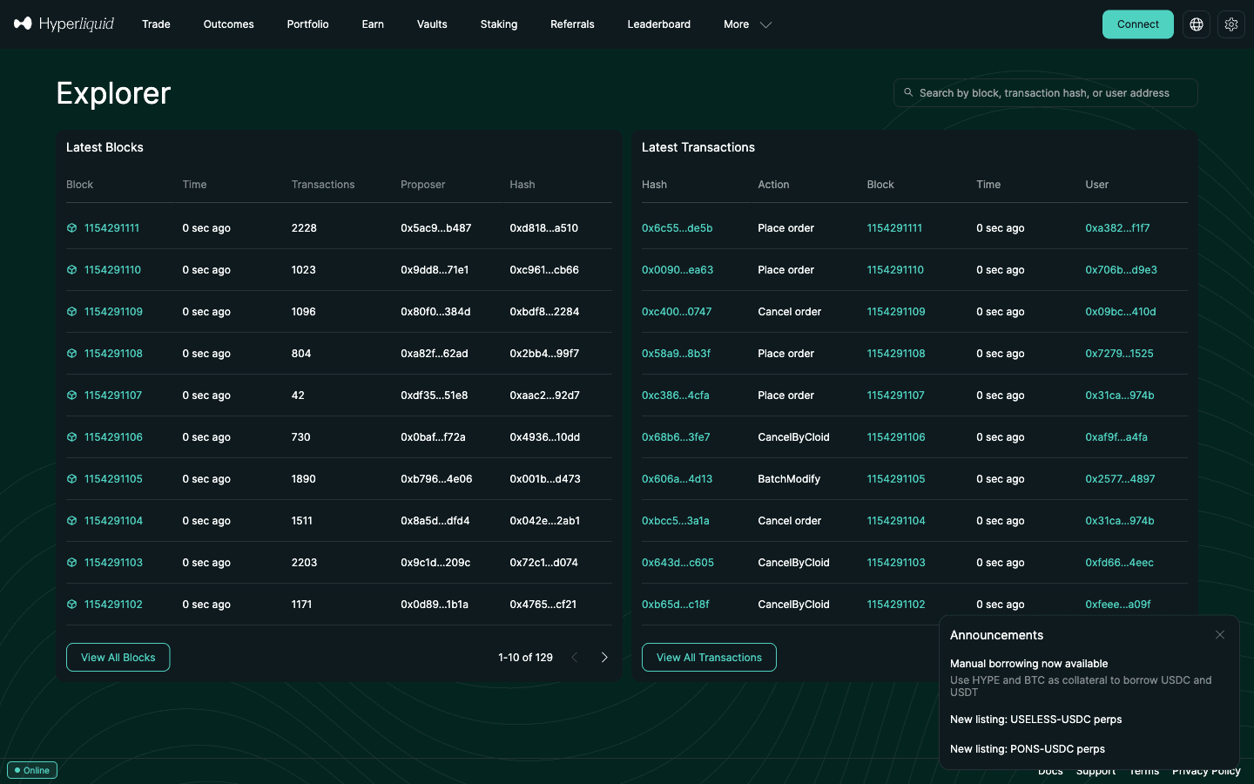This screenshot has width=1254, height=784.
Task: Open the Leaderboard
Action: (658, 24)
